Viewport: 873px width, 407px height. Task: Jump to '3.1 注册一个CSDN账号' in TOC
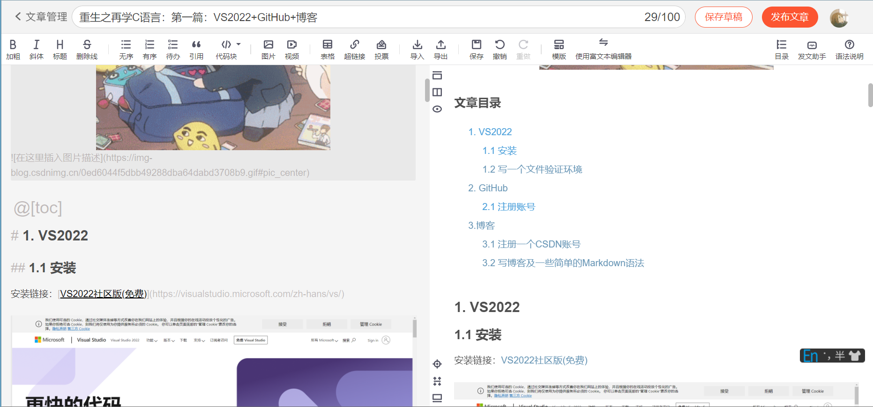(x=531, y=244)
